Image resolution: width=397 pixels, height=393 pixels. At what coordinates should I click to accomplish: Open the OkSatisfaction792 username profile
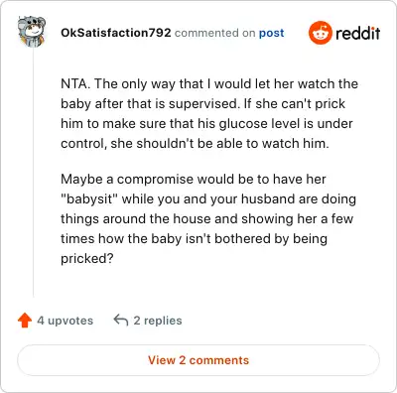click(116, 33)
